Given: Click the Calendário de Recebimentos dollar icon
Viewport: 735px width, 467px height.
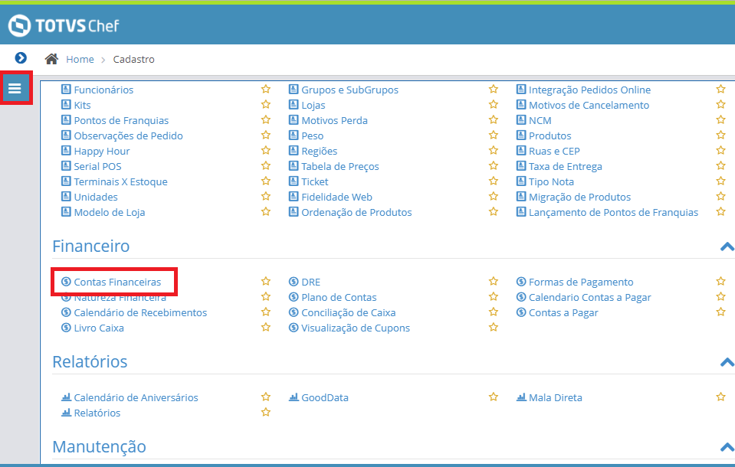Looking at the screenshot, I should point(66,312).
